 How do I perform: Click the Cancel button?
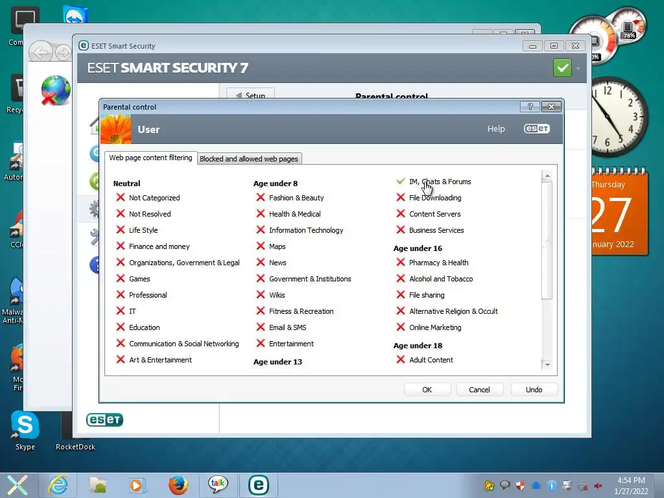tap(479, 390)
